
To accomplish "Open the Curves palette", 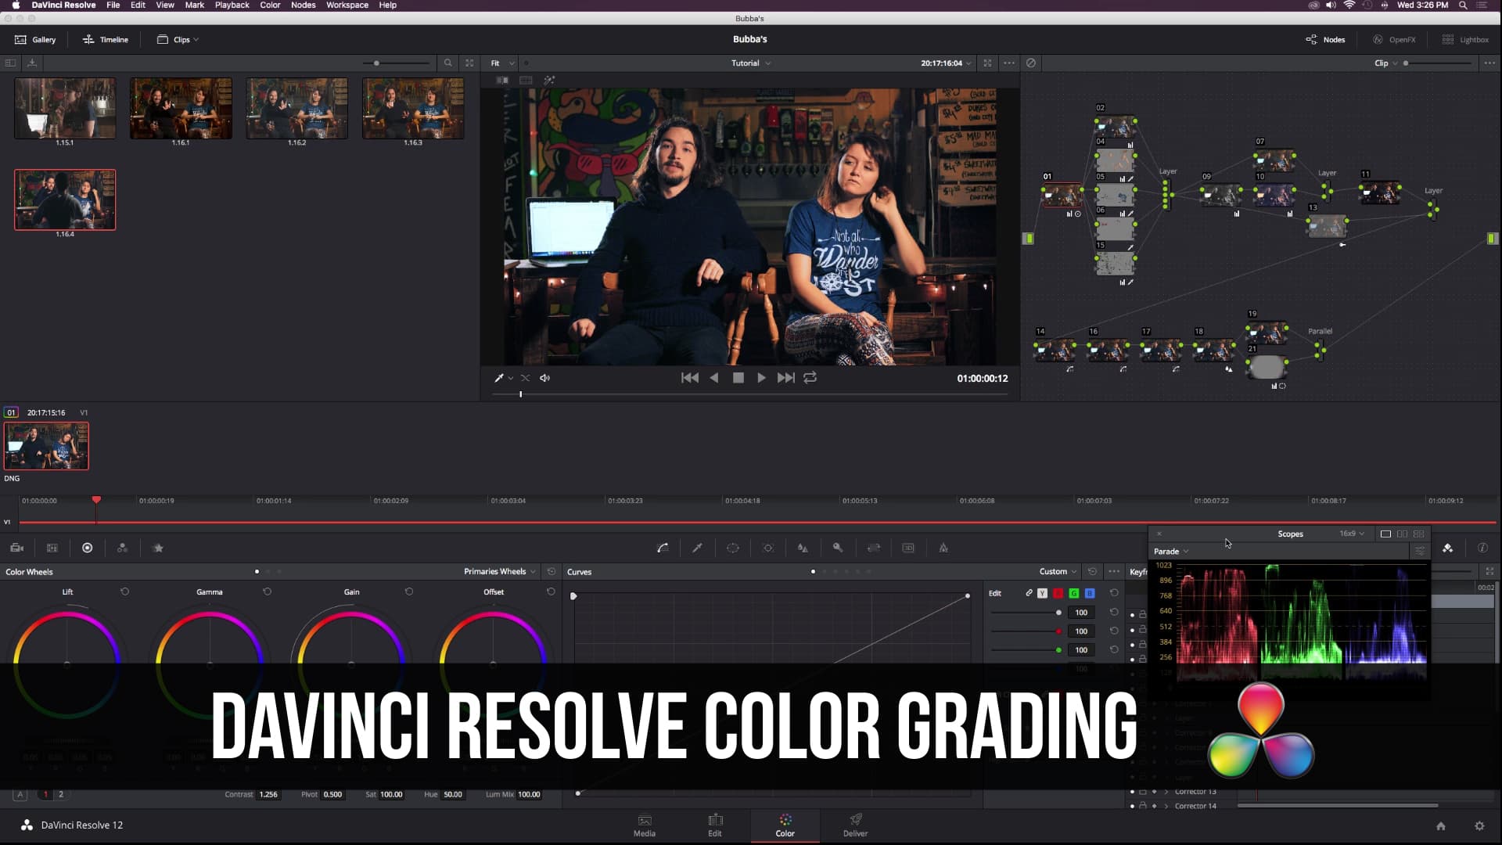I will [663, 548].
